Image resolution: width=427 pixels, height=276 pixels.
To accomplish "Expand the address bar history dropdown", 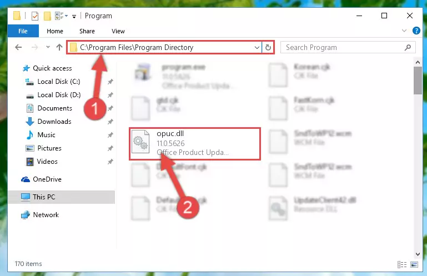I will pyautogui.click(x=257, y=48).
